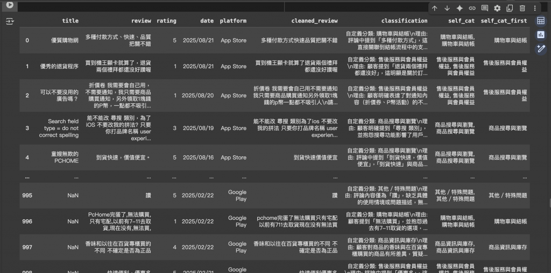This screenshot has width=551, height=273.
Task: Move the cell up with the arrow icon
Action: pyautogui.click(x=434, y=8)
